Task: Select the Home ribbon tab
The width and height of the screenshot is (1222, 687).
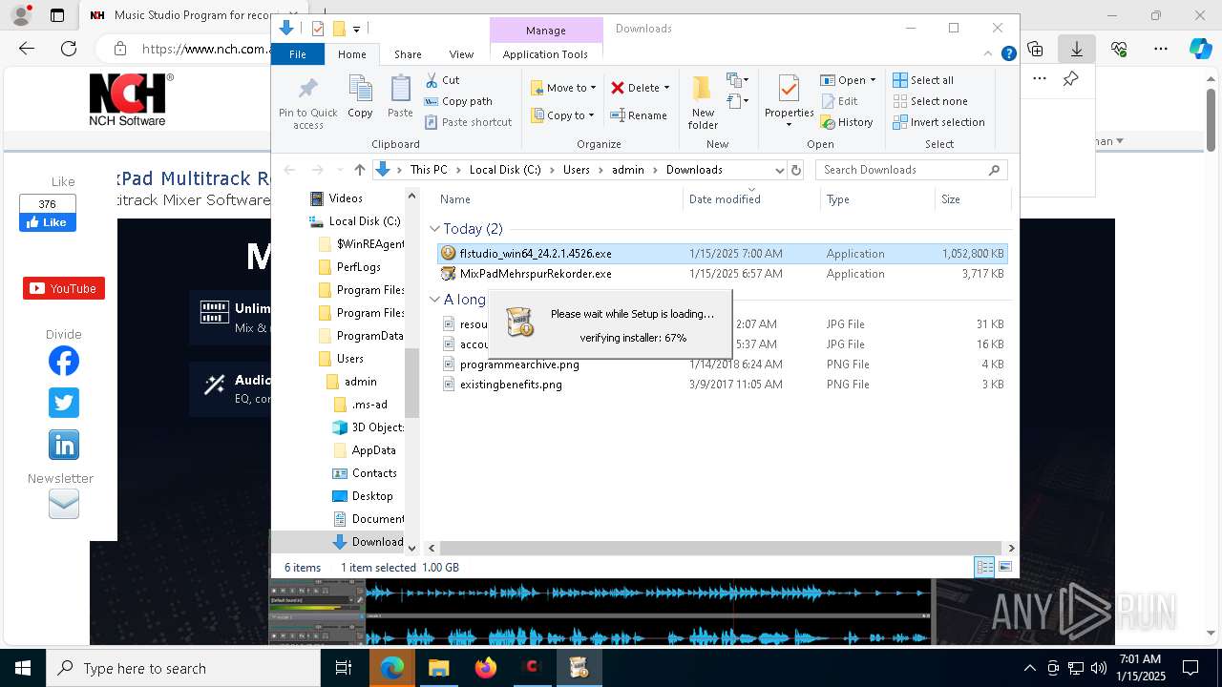Action: pyautogui.click(x=351, y=54)
